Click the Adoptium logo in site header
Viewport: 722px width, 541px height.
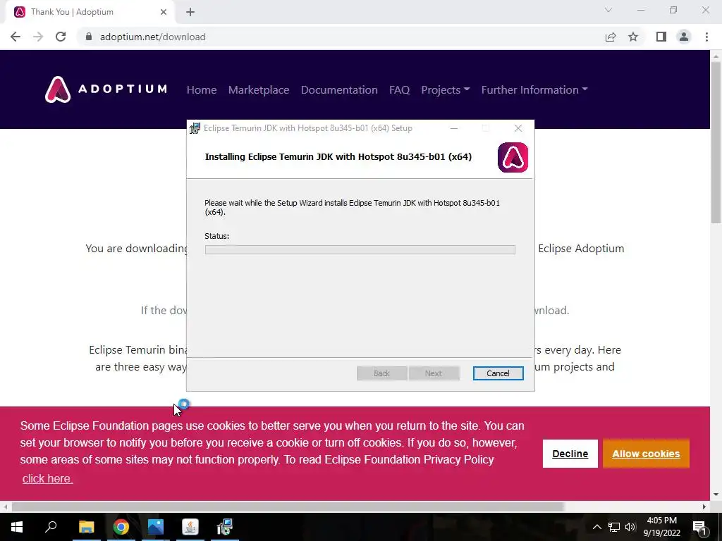tap(106, 89)
